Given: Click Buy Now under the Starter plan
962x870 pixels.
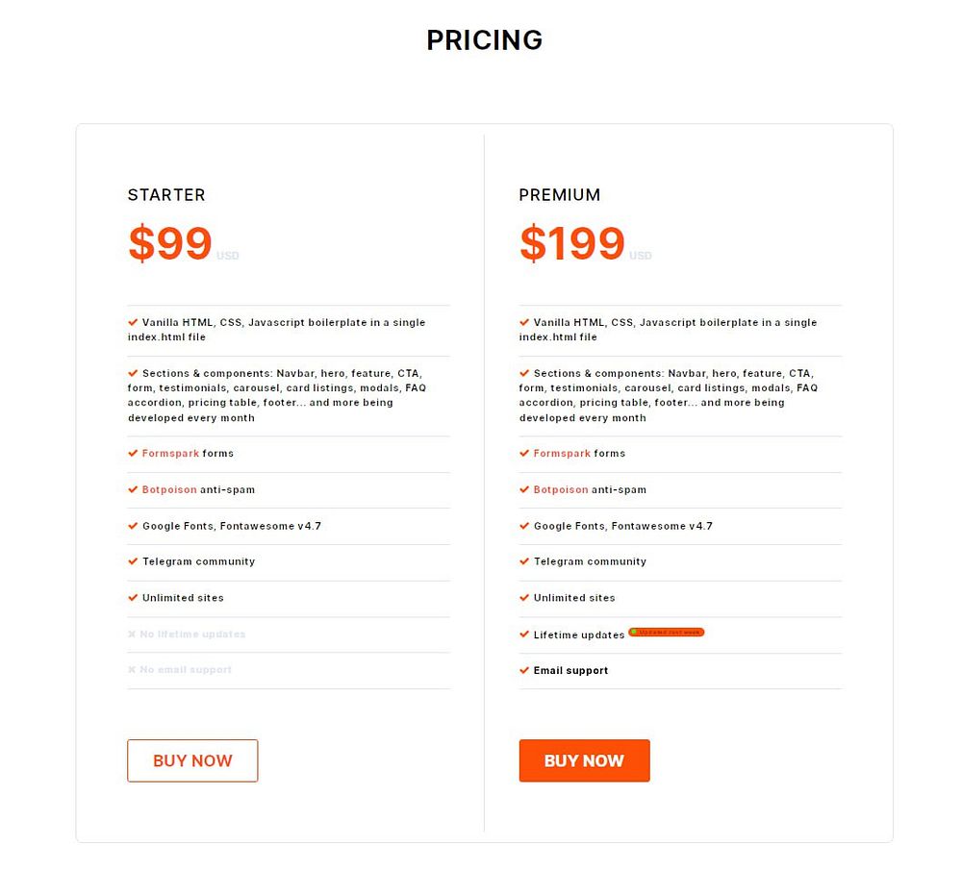Looking at the screenshot, I should [192, 760].
